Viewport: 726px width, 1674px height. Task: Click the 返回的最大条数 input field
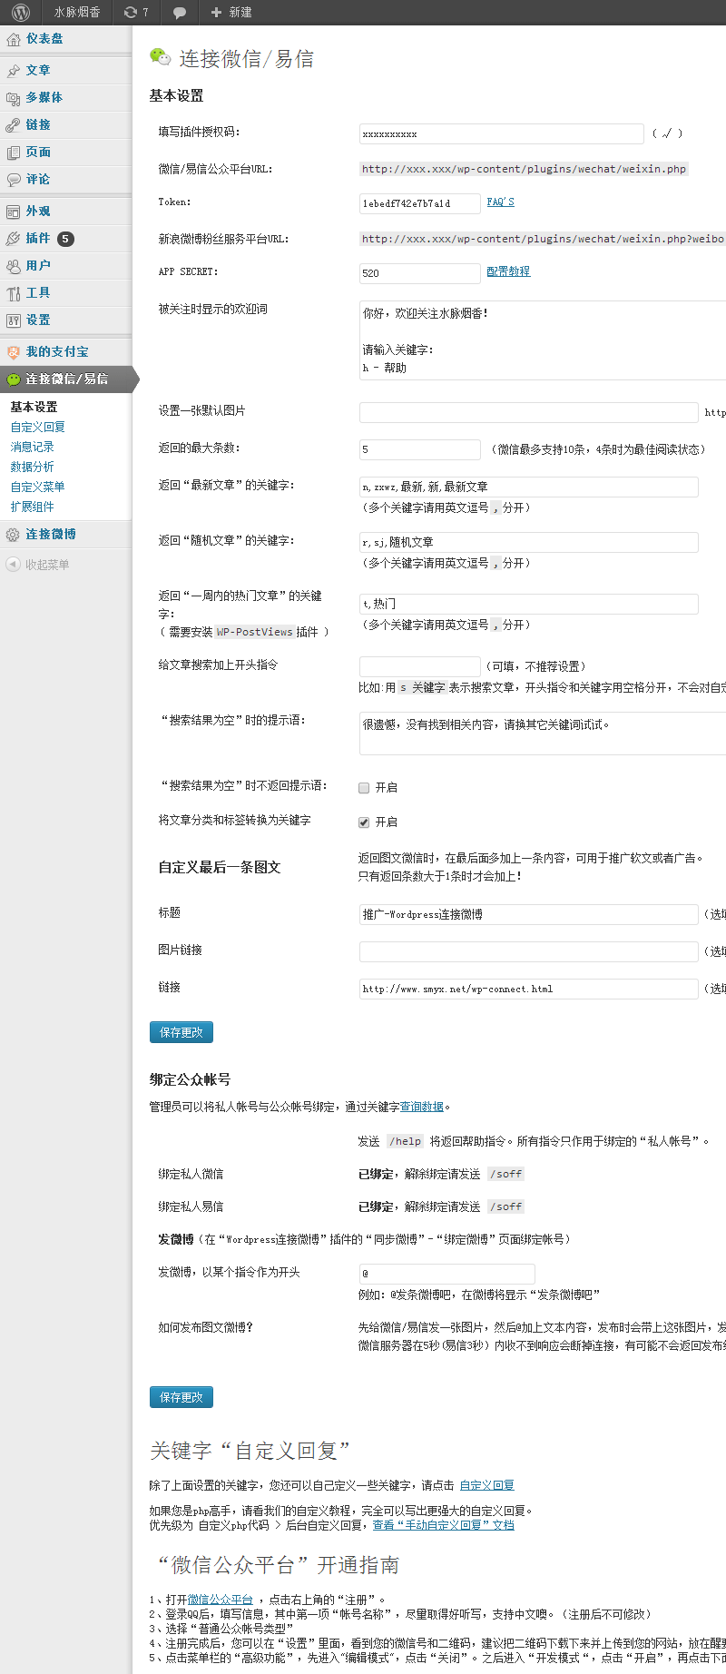click(x=420, y=449)
